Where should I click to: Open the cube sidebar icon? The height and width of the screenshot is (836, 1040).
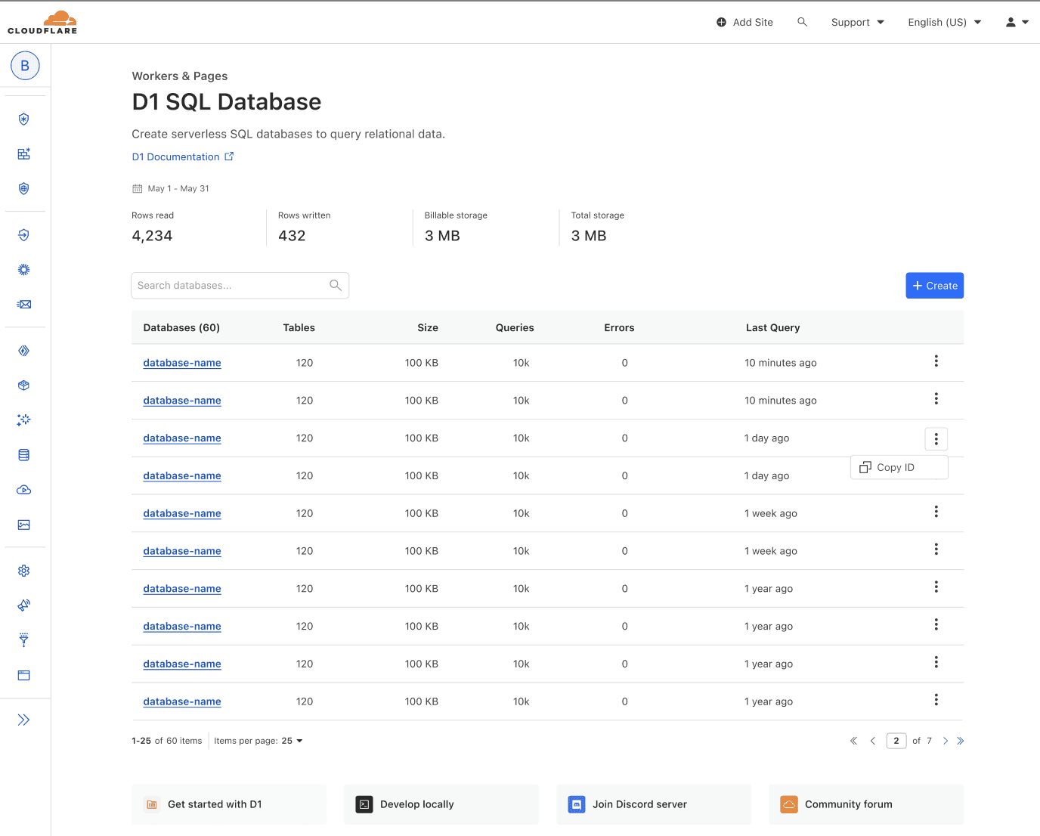coord(24,385)
